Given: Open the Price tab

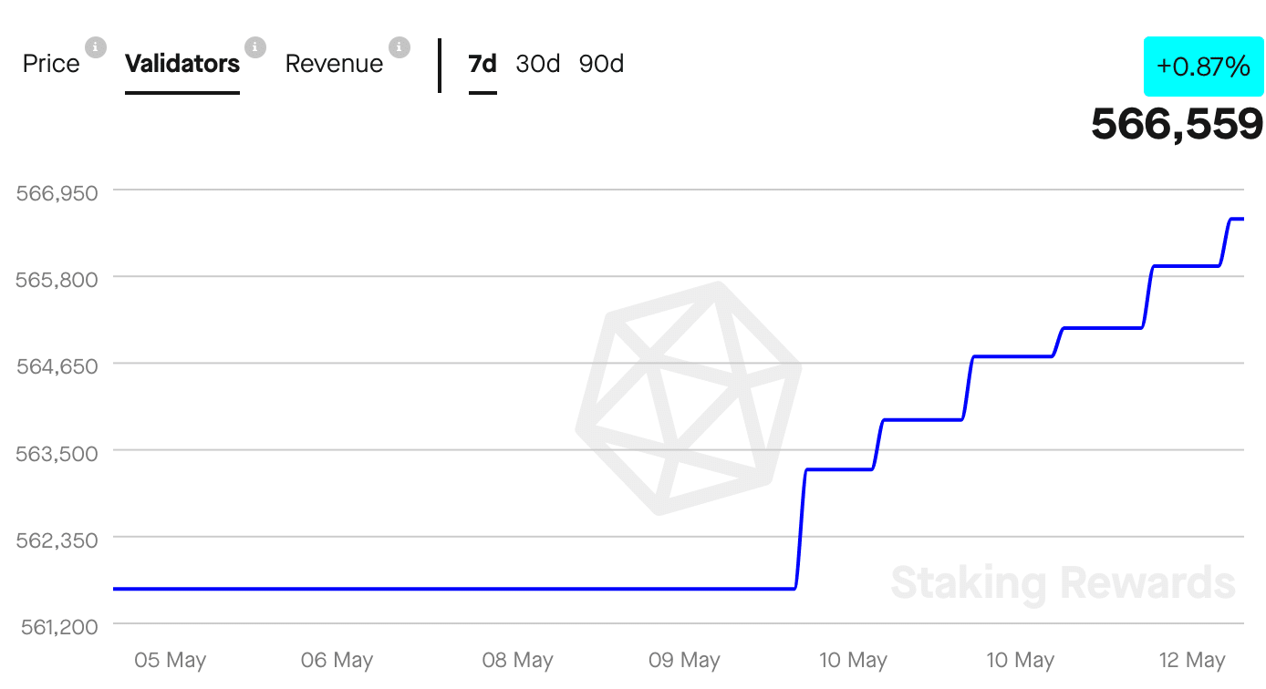Looking at the screenshot, I should click(x=51, y=64).
